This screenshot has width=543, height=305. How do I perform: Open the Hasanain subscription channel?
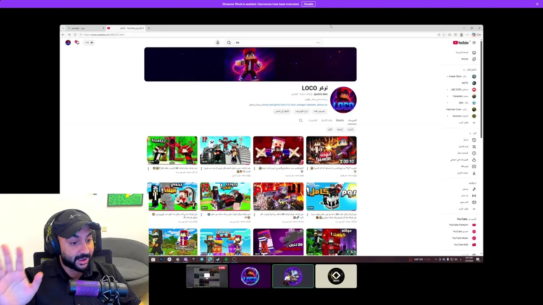[462, 96]
